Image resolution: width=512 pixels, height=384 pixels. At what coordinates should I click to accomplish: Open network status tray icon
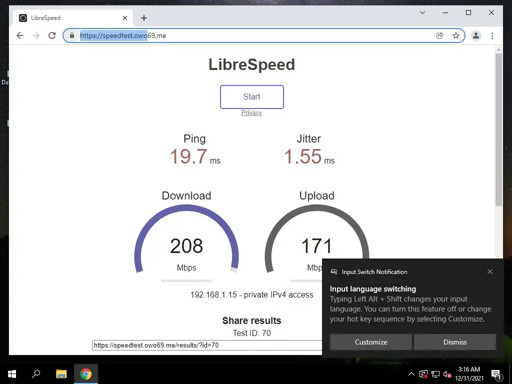[x=435, y=374]
